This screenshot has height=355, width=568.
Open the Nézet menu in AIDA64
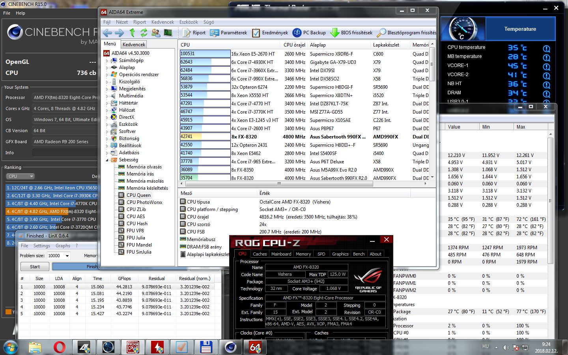click(121, 22)
